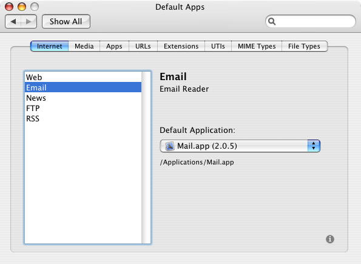The width and height of the screenshot is (361, 264).
Task: Close the Default Apps window
Action: pos(9,7)
